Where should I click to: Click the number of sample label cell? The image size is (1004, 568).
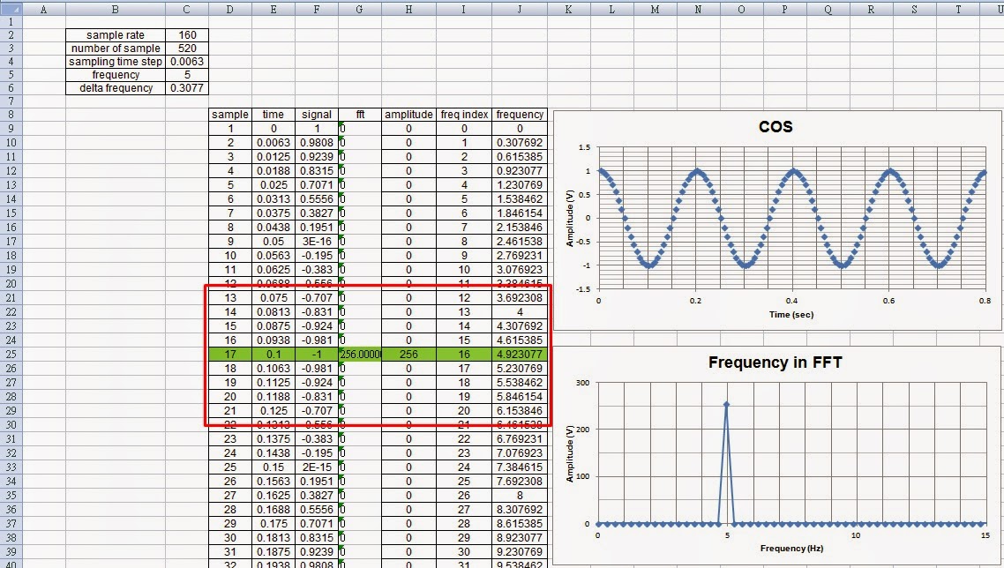[x=115, y=48]
